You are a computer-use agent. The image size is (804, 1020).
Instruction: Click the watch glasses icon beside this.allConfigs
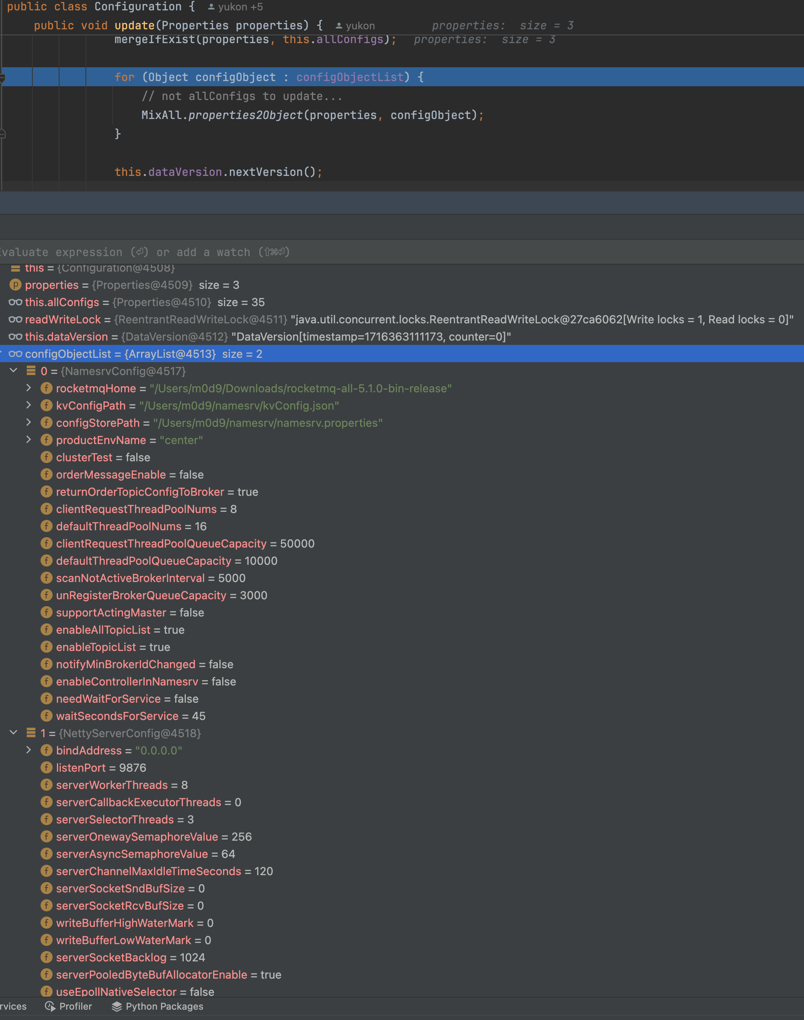16,302
